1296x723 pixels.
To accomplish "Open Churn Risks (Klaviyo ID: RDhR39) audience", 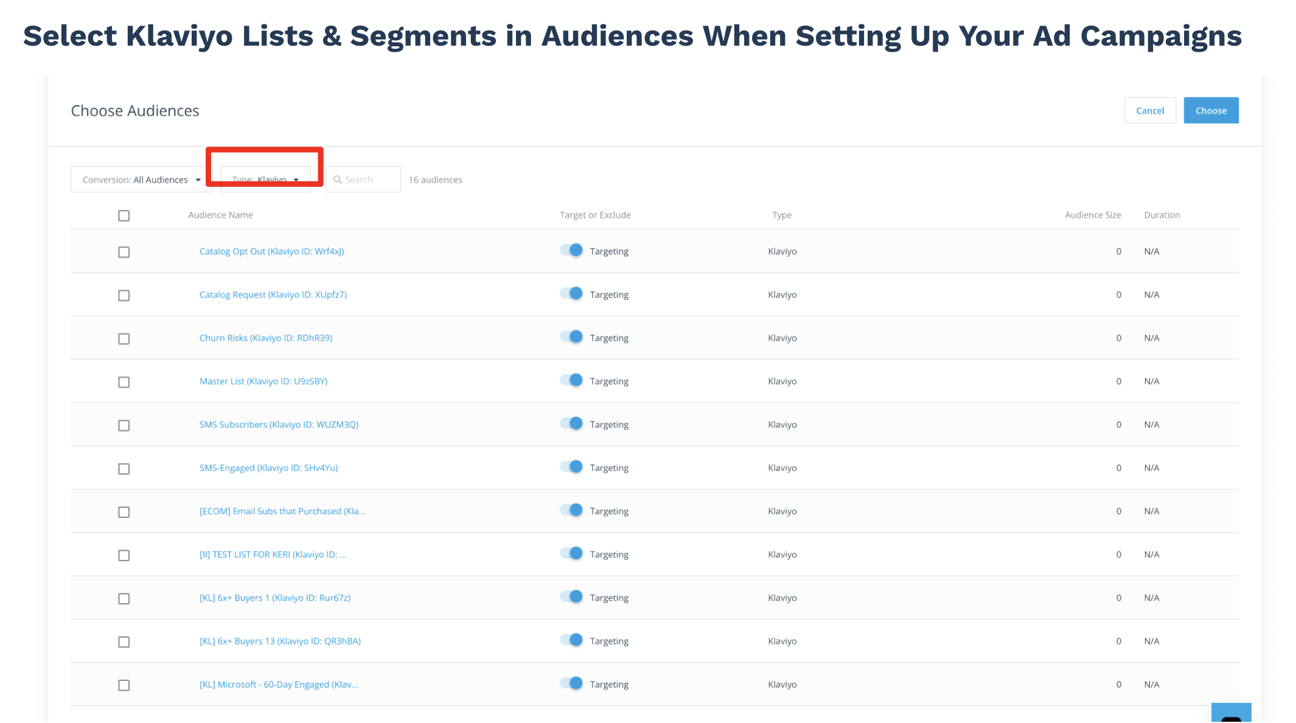I will coord(266,338).
